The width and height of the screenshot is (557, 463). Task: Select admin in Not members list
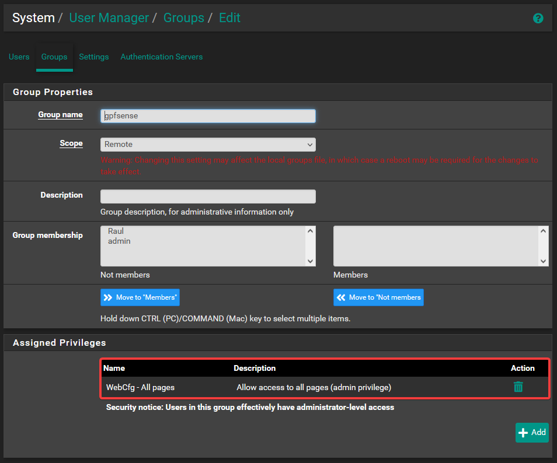click(x=119, y=241)
